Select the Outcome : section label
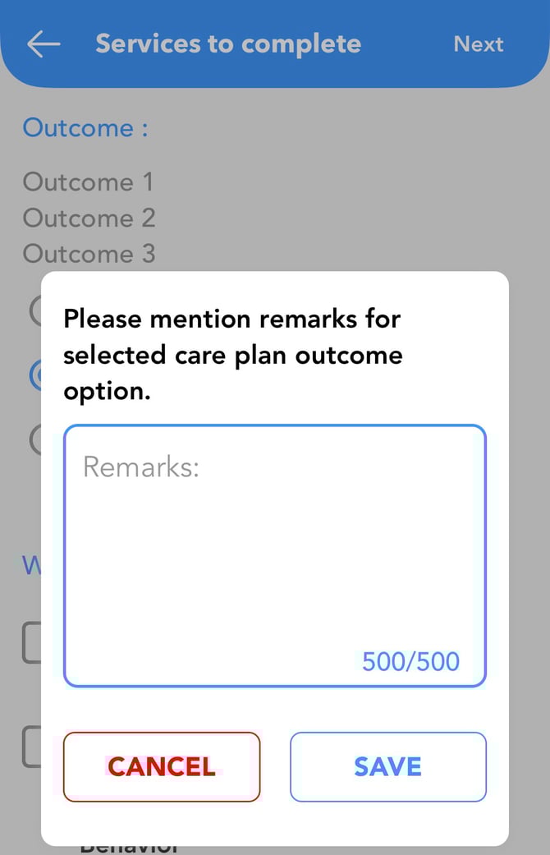 85,128
